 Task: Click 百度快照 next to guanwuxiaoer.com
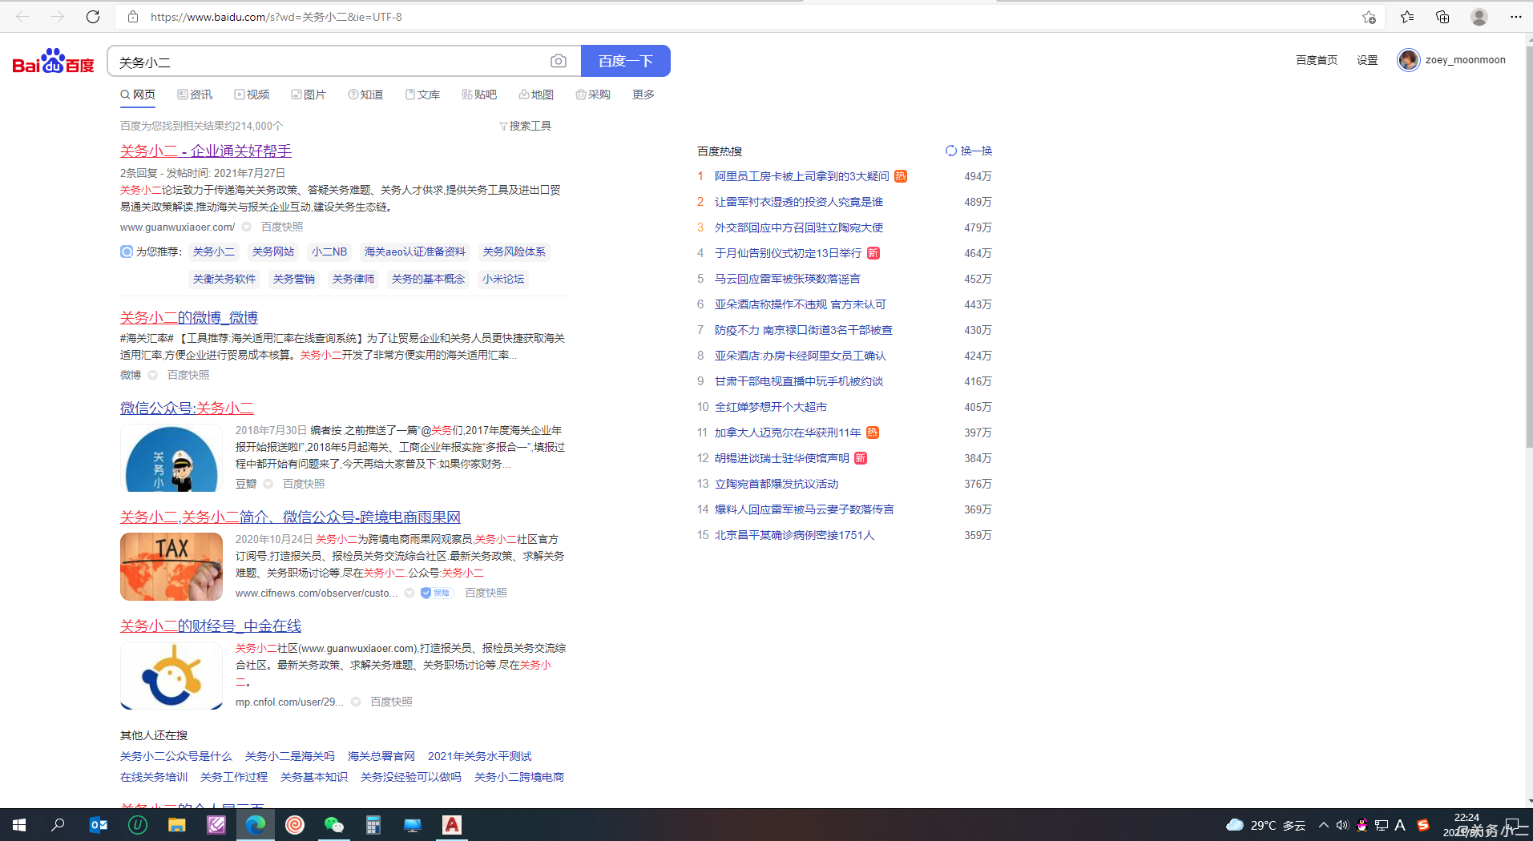(282, 227)
